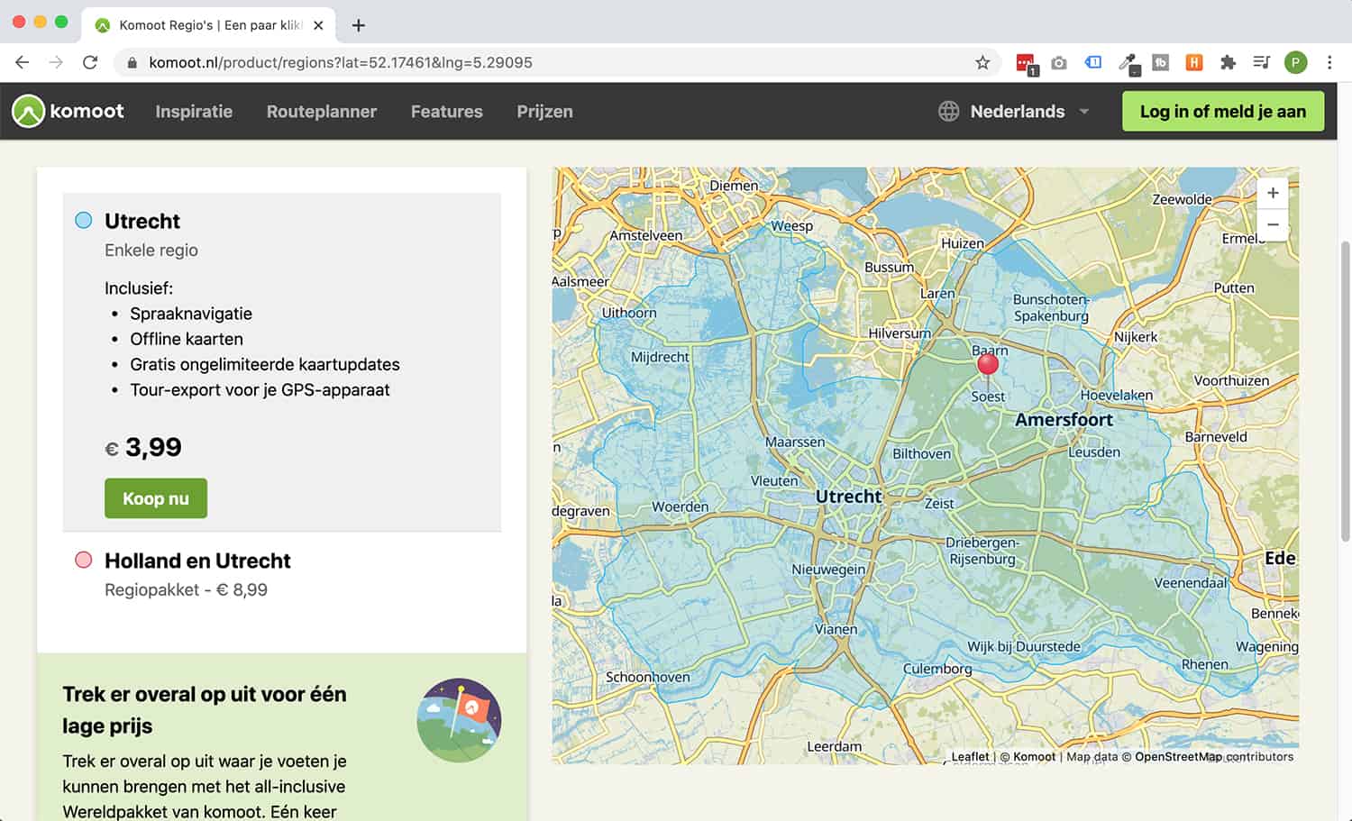Open the Leaflet attribution link
1352x821 pixels.
pyautogui.click(x=970, y=757)
